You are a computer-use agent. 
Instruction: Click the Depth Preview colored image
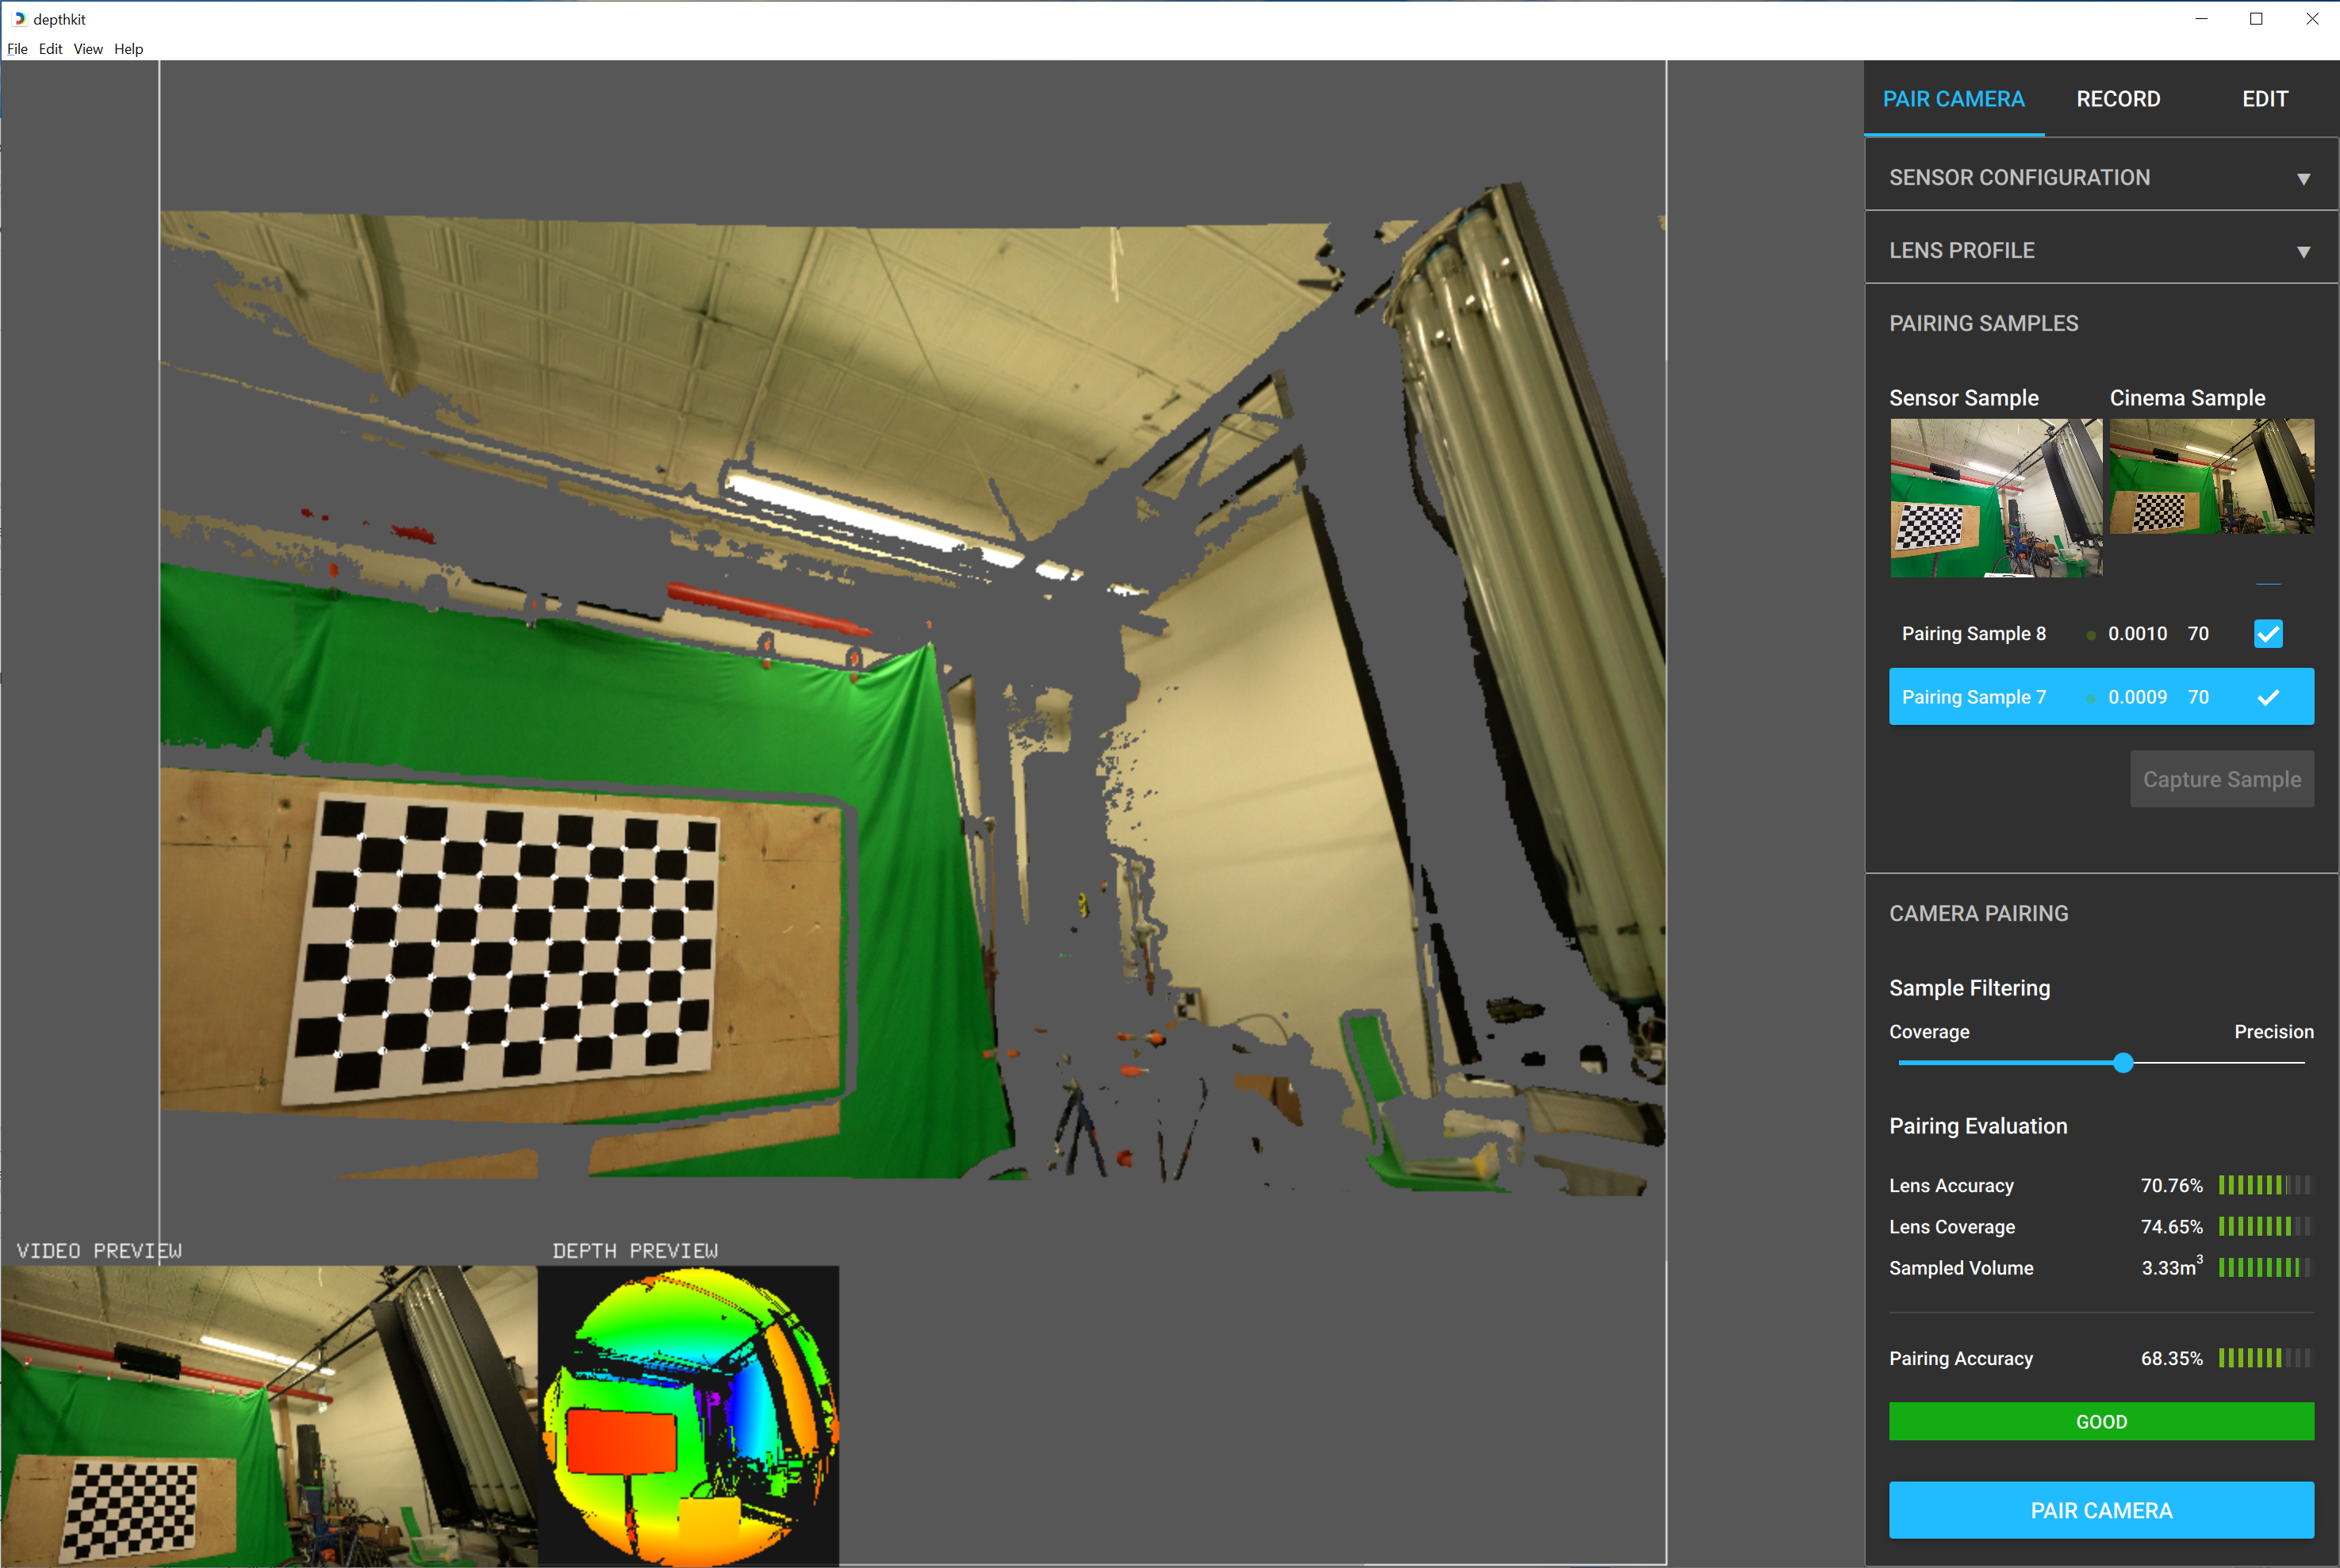[689, 1416]
